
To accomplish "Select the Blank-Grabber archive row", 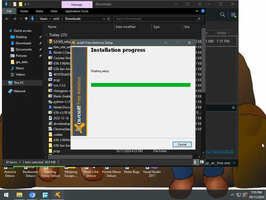I will [x=59, y=96].
